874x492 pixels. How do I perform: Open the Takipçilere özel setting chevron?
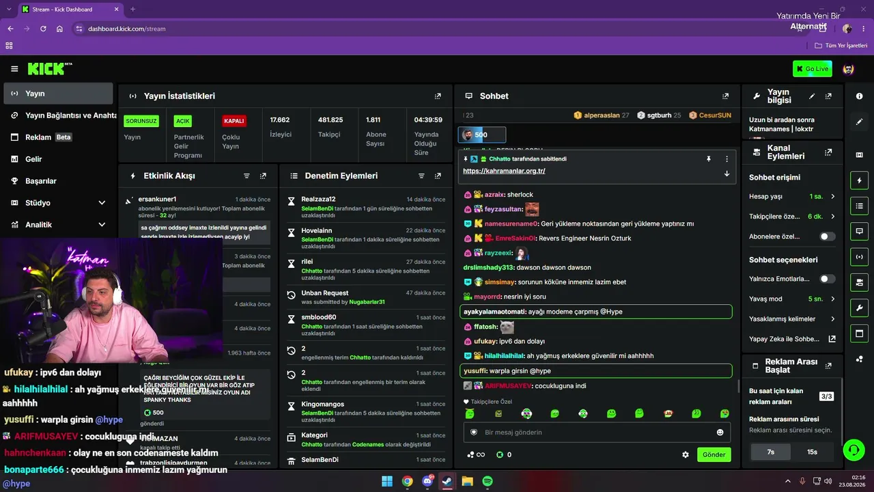tap(832, 217)
